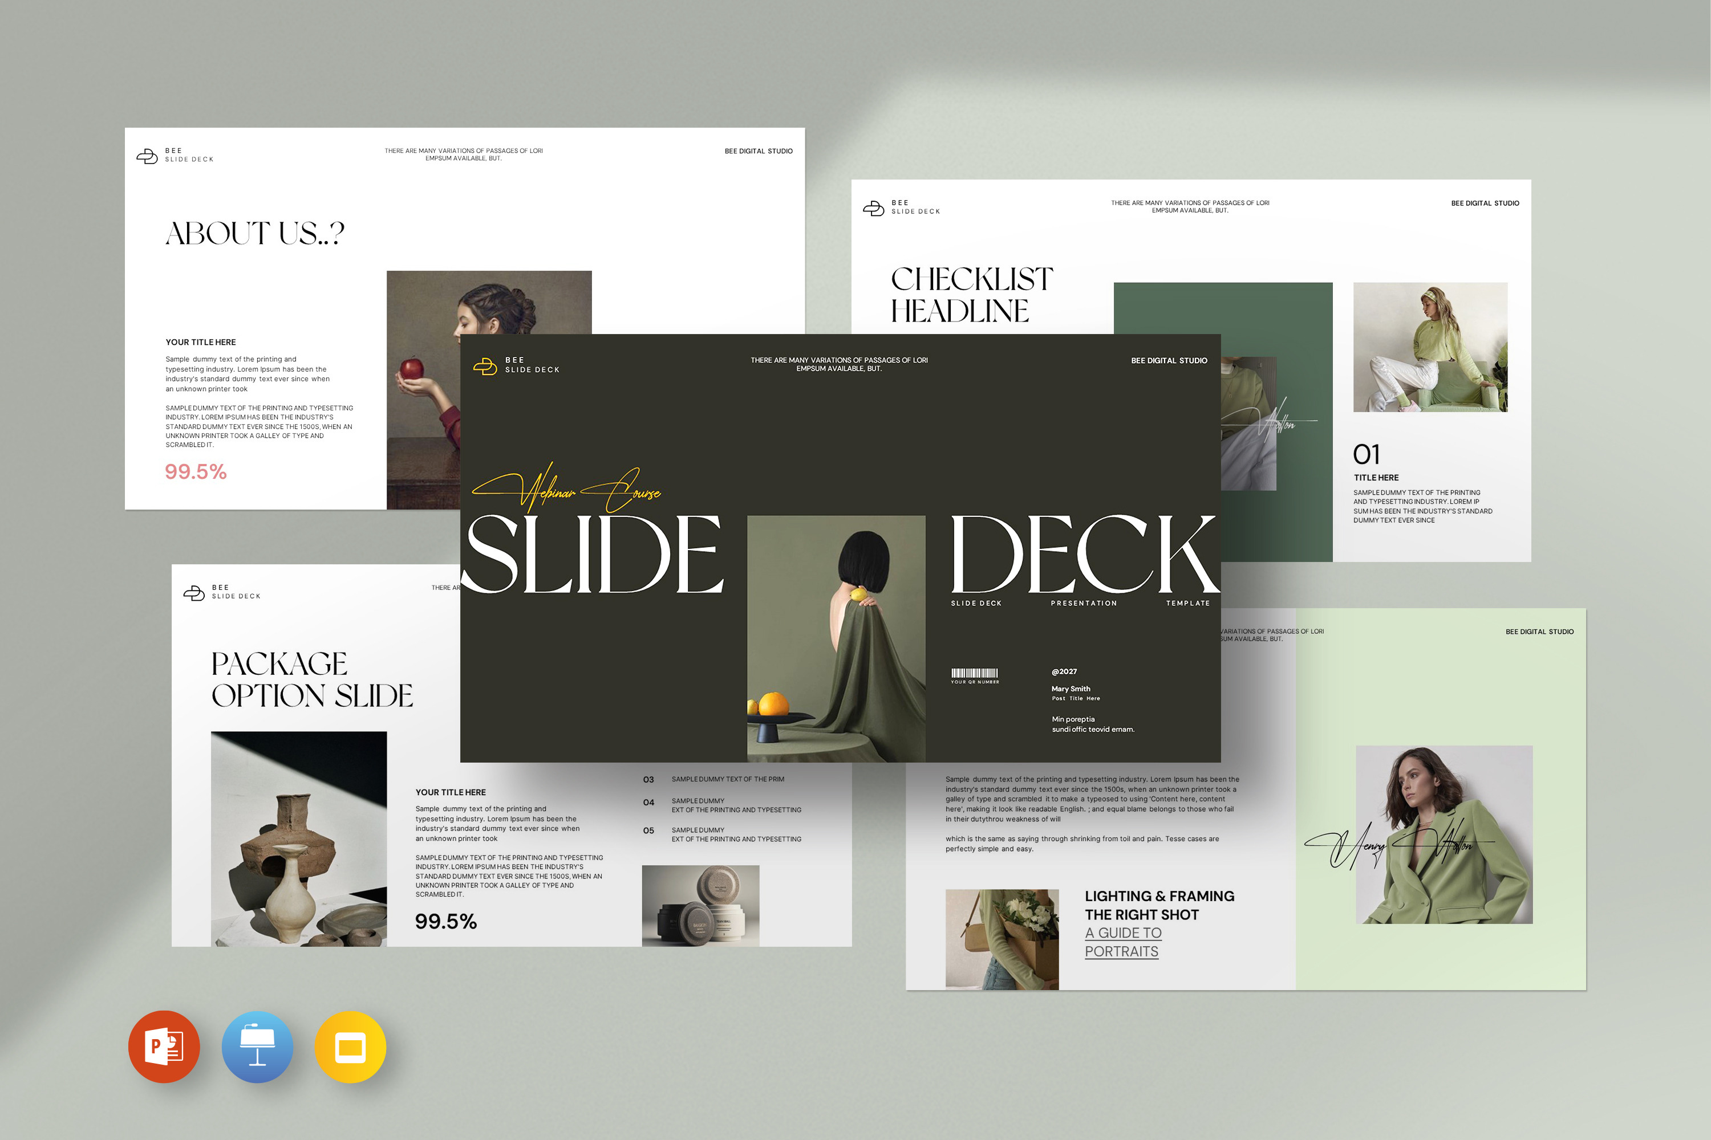Click the 'Henry Holton' signature on the green slide
This screenshot has width=1711, height=1140.
[x=1399, y=844]
